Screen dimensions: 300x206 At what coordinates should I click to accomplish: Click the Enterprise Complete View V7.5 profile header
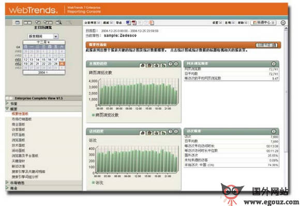click(x=39, y=98)
